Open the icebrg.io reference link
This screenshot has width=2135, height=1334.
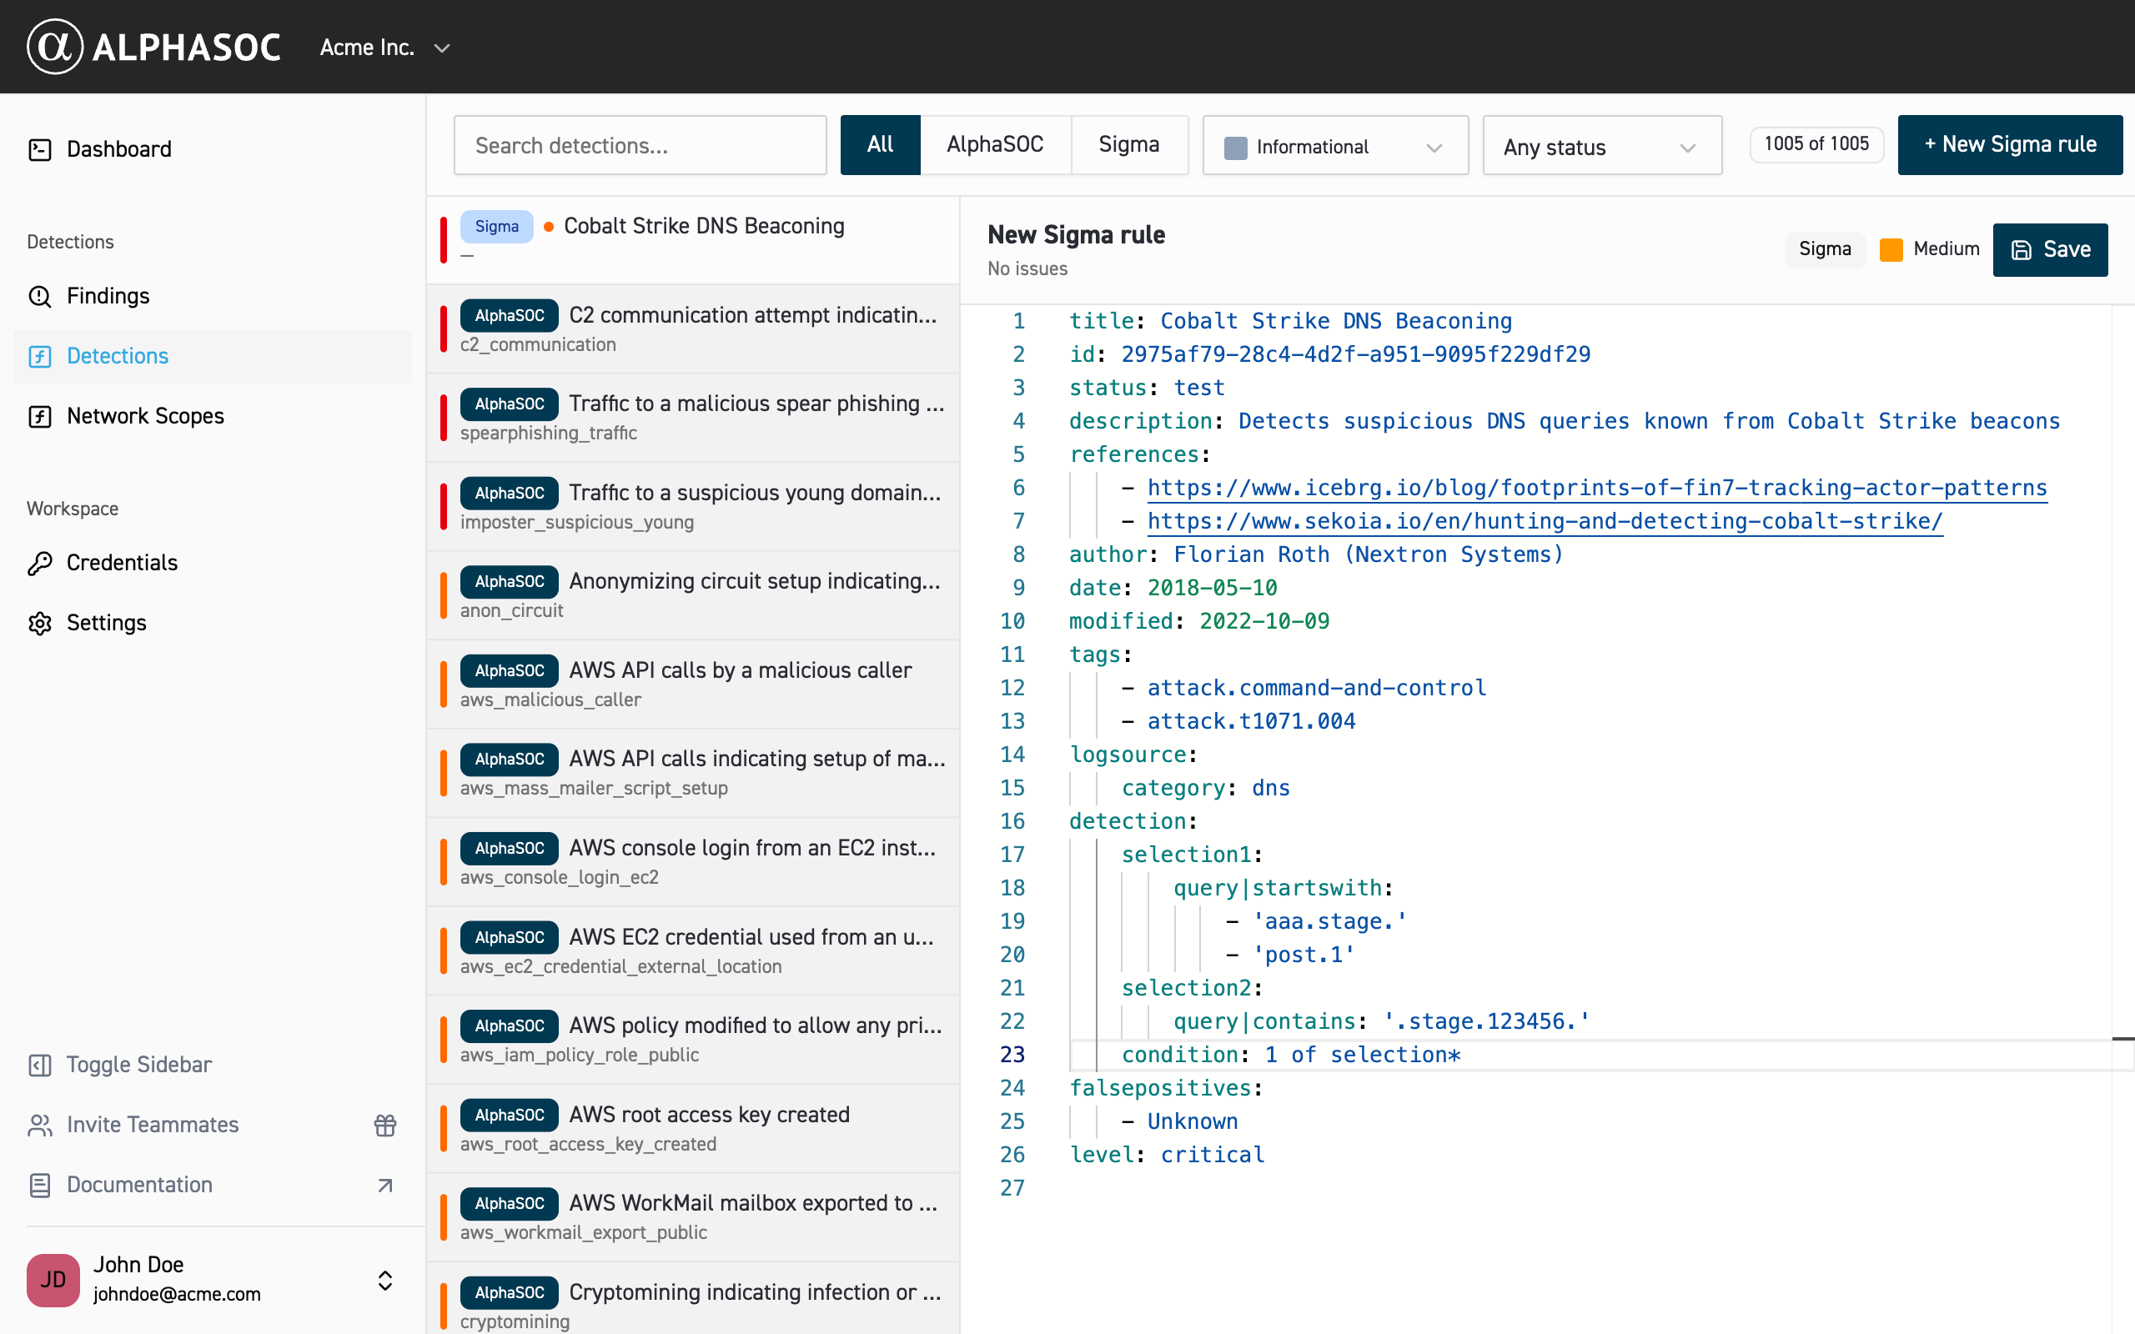coord(1597,488)
